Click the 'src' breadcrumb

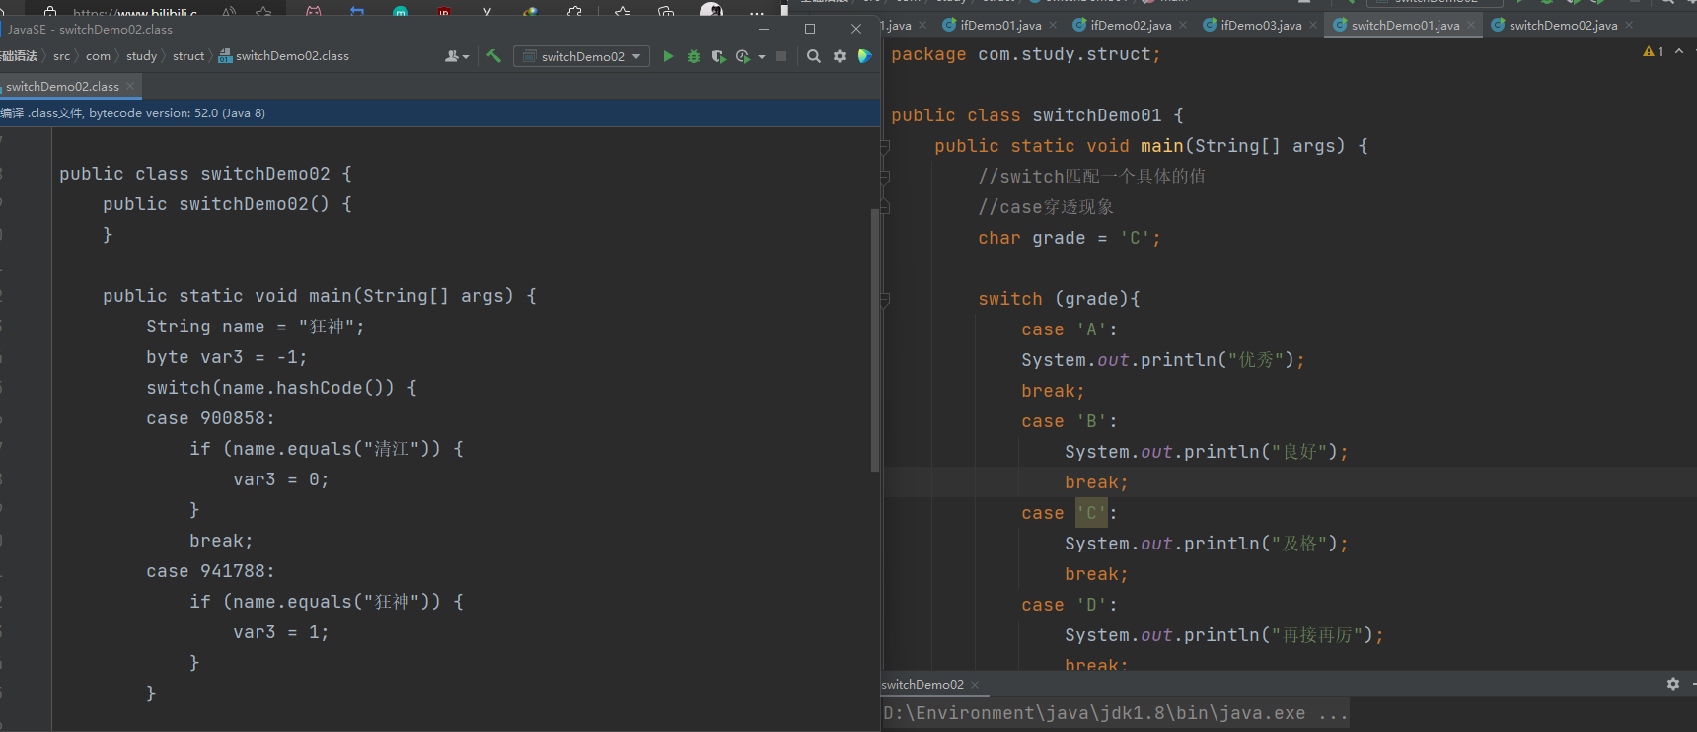61,56
